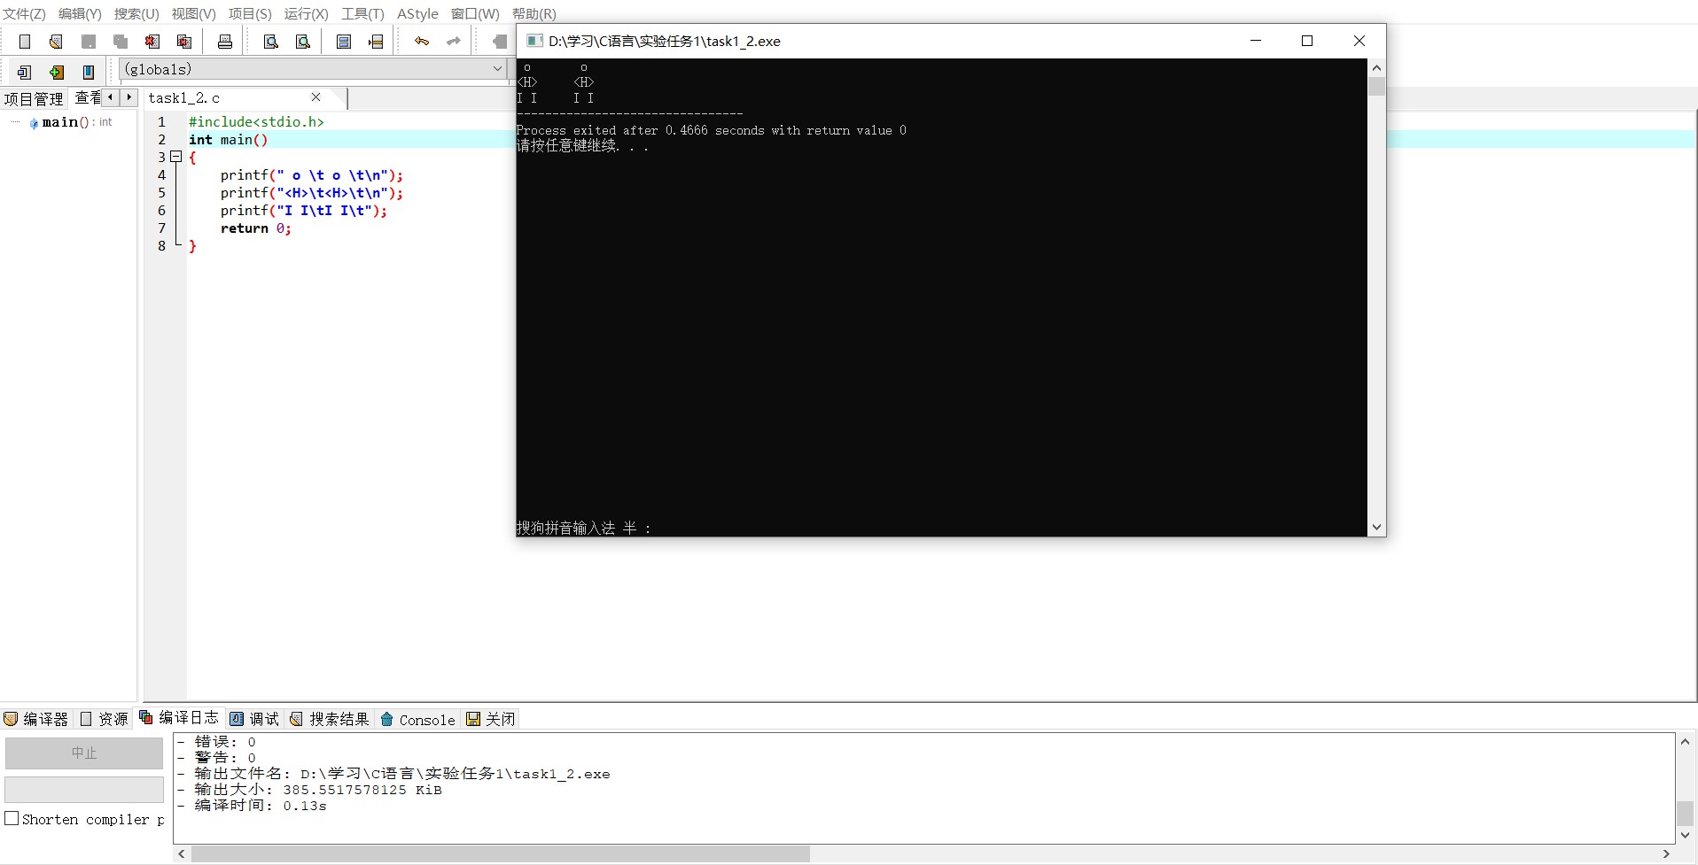Screen dimensions: 1698x865
Task: Click the console window scrollbar thumb
Action: 1376,86
